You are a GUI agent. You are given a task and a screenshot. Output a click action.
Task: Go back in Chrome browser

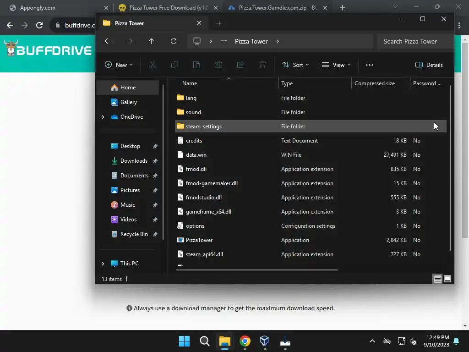(x=10, y=25)
